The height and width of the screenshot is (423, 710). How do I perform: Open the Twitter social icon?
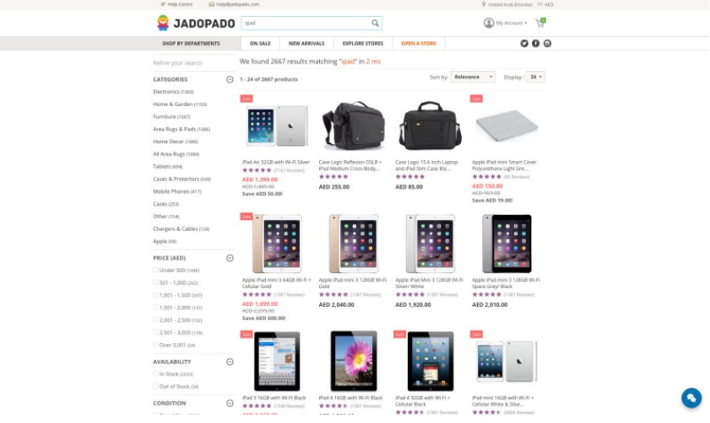[524, 43]
